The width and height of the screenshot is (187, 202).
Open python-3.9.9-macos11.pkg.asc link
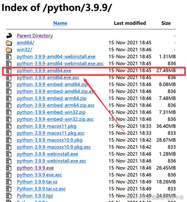pos(50,133)
